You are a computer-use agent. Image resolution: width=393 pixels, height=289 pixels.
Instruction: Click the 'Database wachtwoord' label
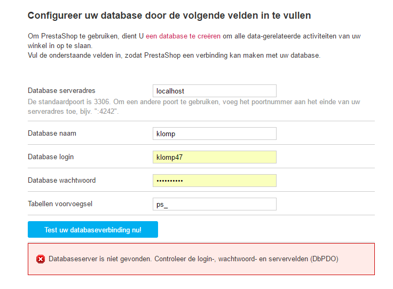pos(61,180)
